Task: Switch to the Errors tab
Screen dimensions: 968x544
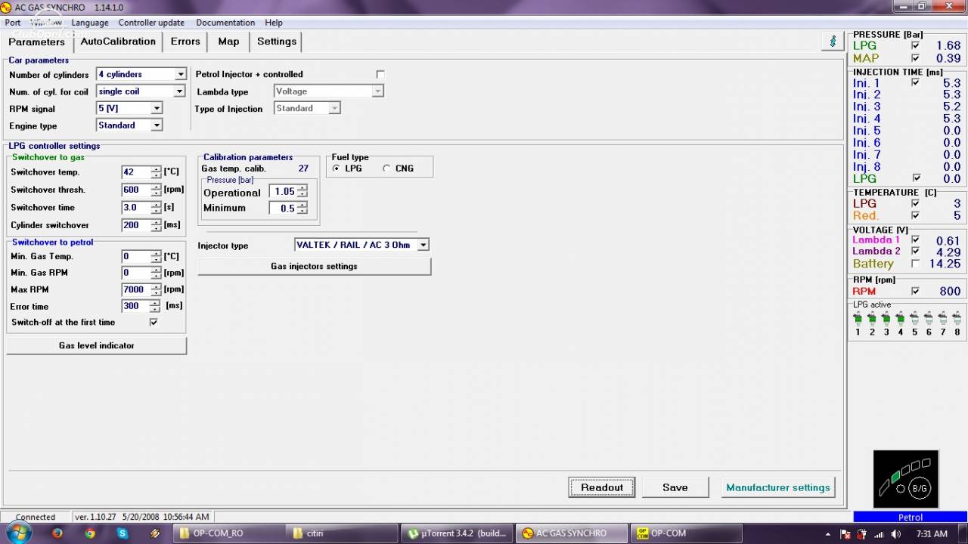Action: (185, 42)
